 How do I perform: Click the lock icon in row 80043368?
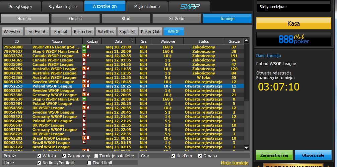(84, 77)
